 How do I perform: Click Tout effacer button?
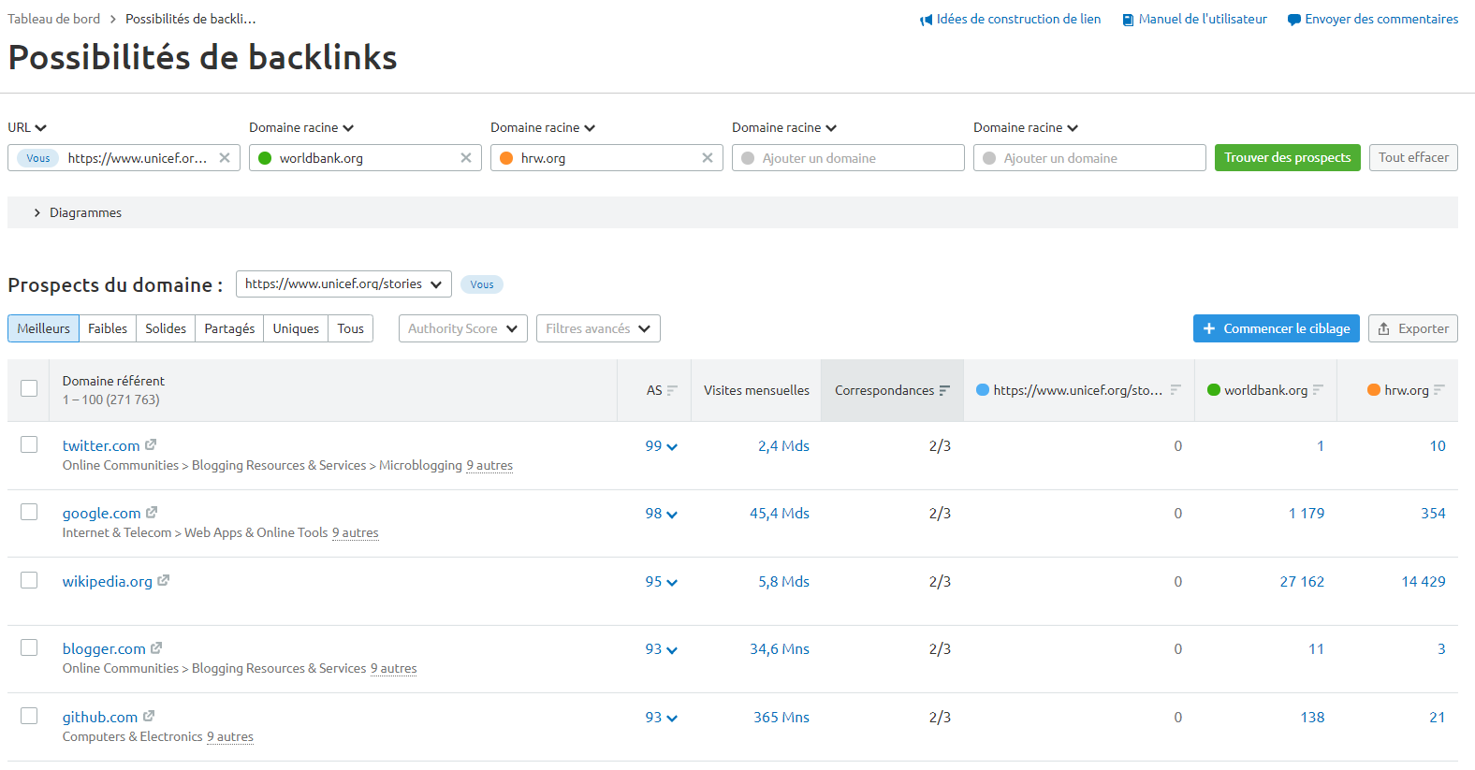pos(1413,157)
